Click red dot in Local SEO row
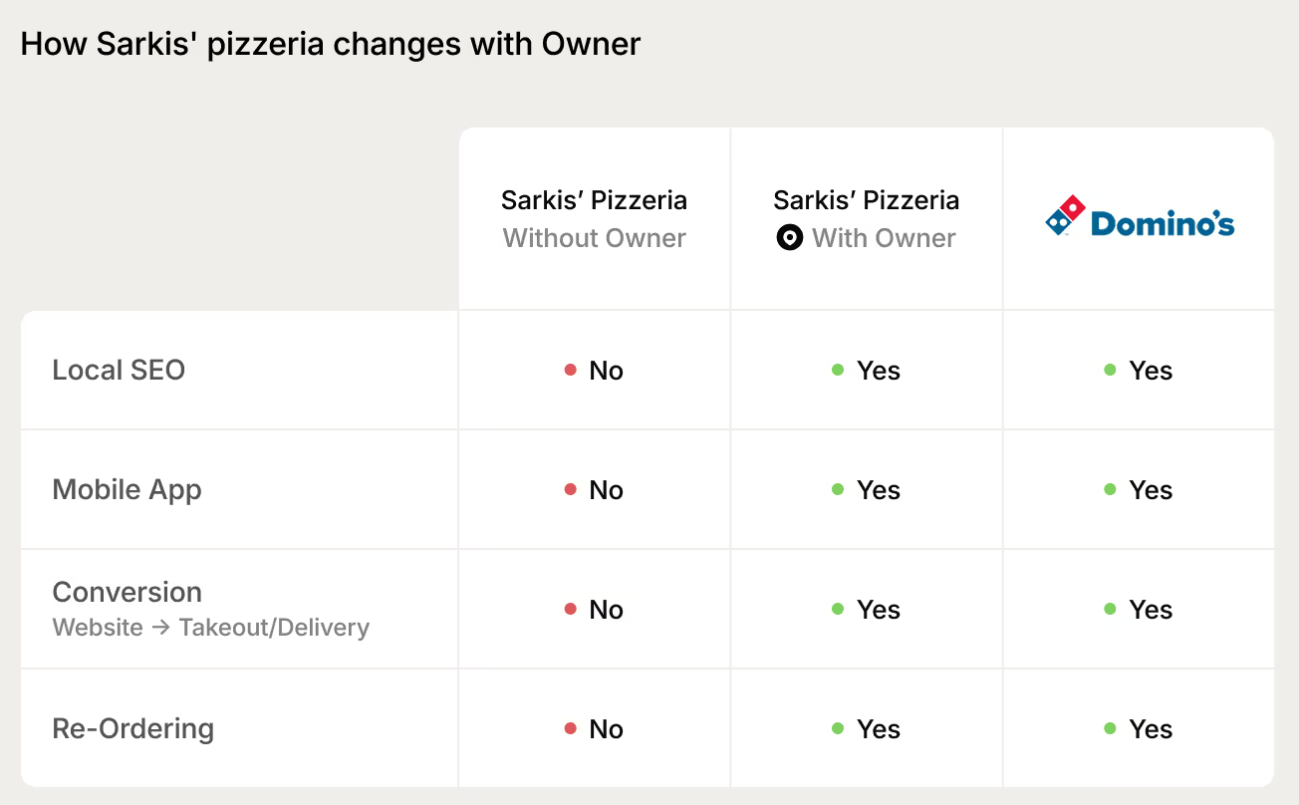 (x=571, y=370)
